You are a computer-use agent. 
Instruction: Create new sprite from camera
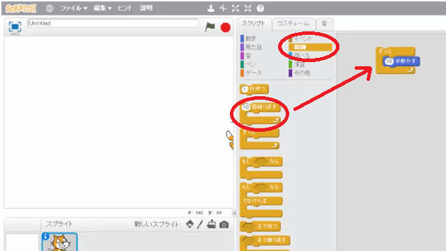click(x=224, y=225)
